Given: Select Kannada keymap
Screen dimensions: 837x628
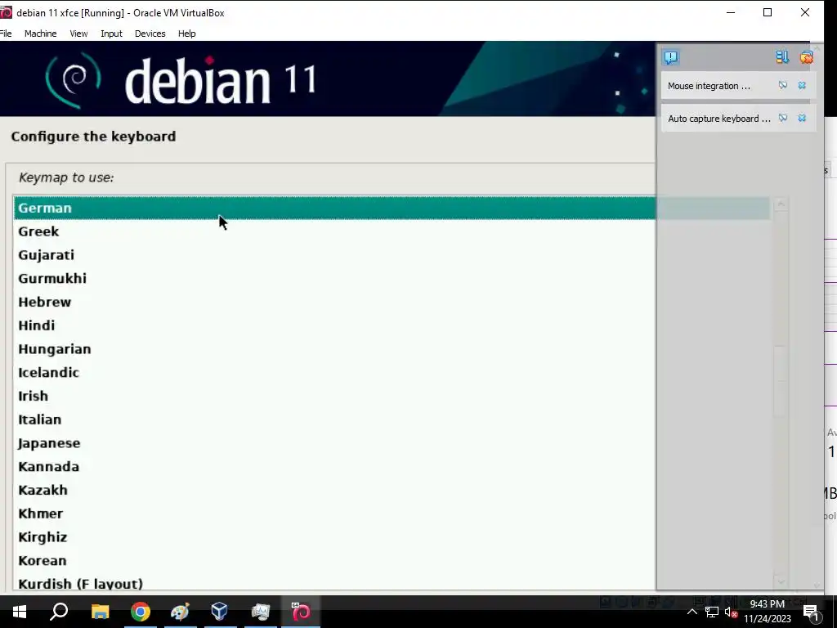Looking at the screenshot, I should click(x=392, y=466).
